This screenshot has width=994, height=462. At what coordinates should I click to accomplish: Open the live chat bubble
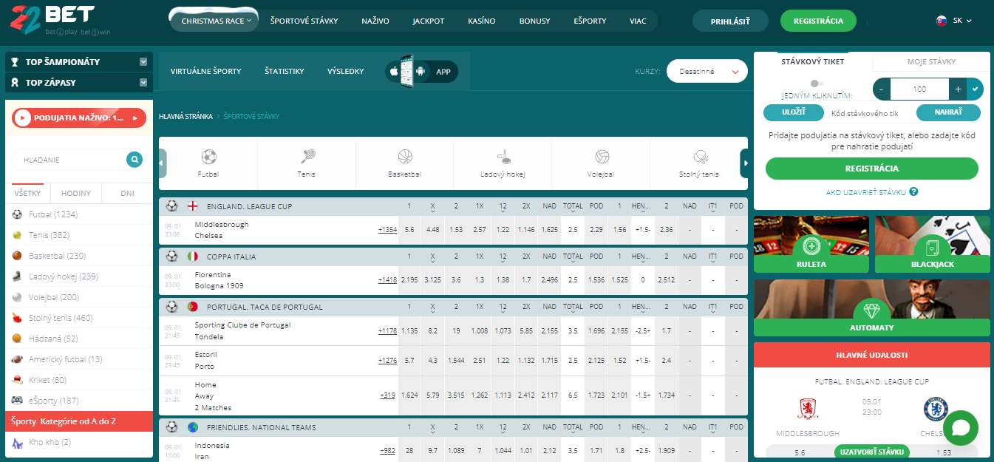pos(959,427)
